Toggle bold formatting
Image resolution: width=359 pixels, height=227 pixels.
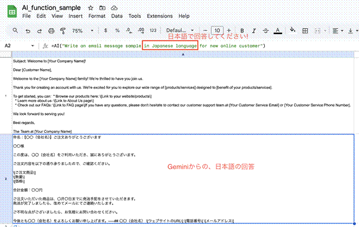(242, 30)
